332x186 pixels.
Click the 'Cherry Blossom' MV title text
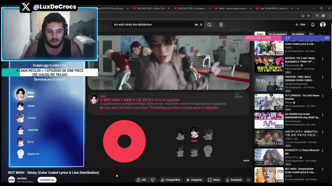(302, 152)
